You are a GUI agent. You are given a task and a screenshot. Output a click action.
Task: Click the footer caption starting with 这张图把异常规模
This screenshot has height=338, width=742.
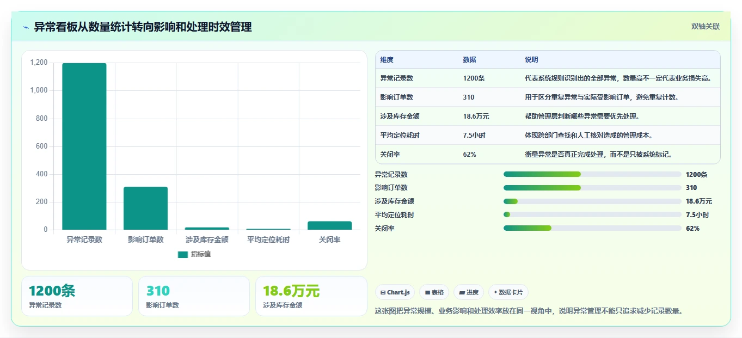coord(529,311)
